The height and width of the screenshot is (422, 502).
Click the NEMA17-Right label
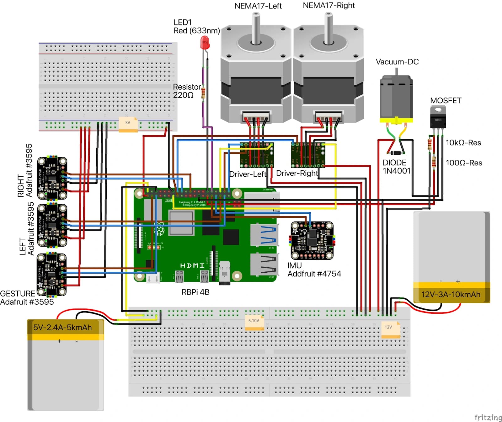point(329,5)
